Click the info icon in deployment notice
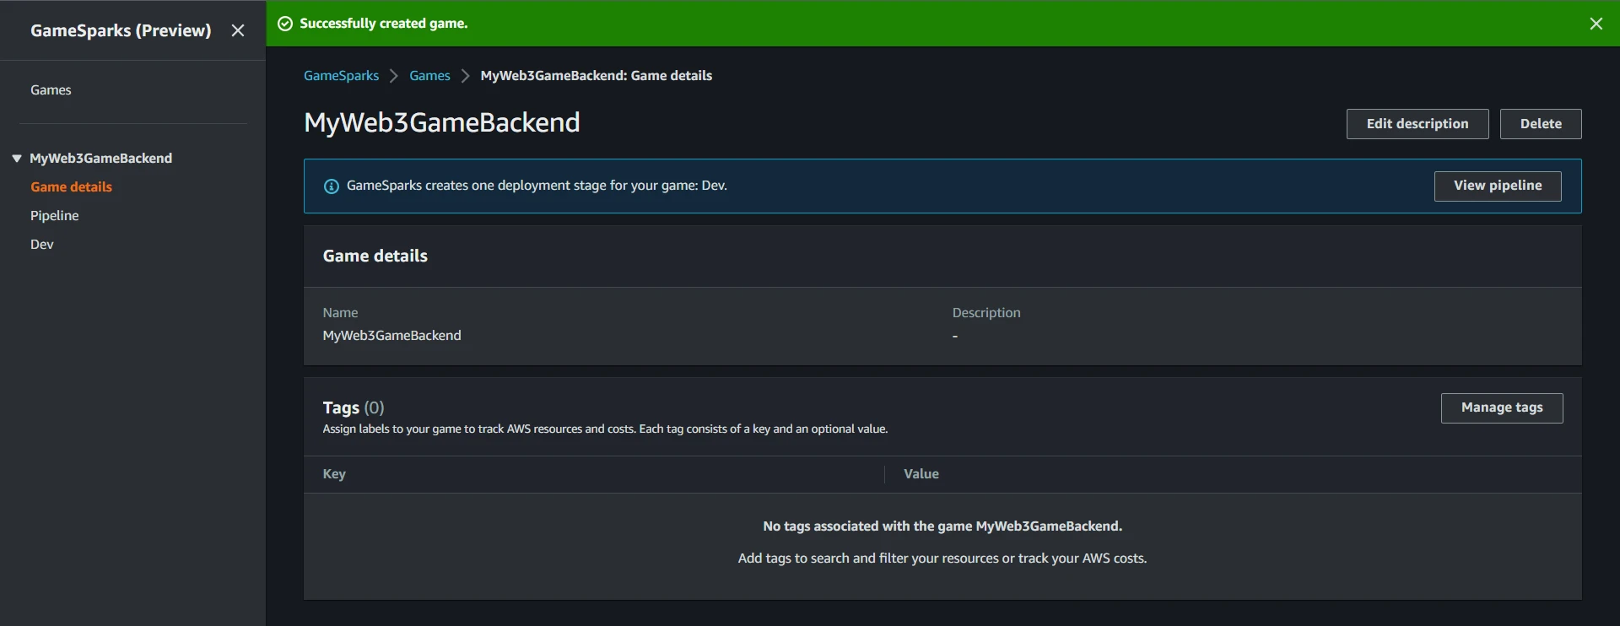 332,186
